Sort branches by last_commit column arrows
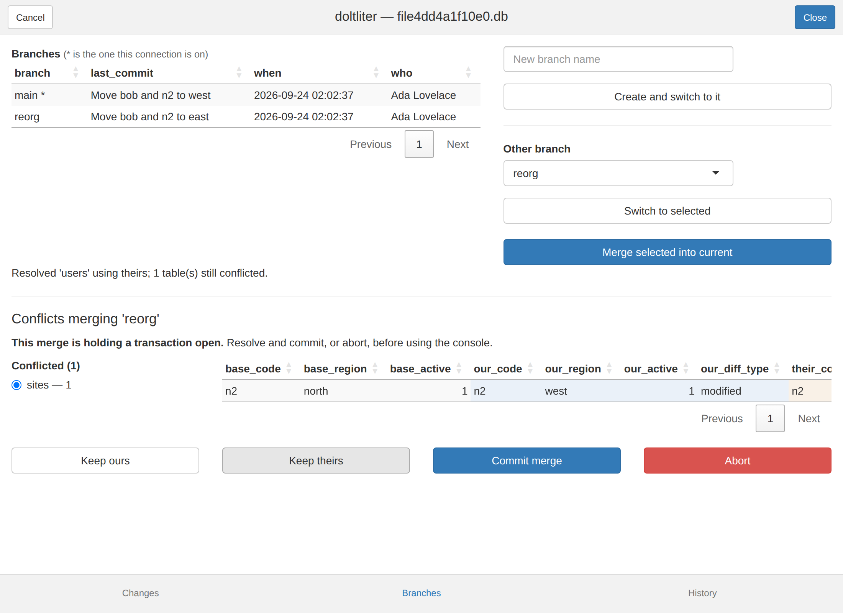The image size is (843, 613). click(239, 73)
